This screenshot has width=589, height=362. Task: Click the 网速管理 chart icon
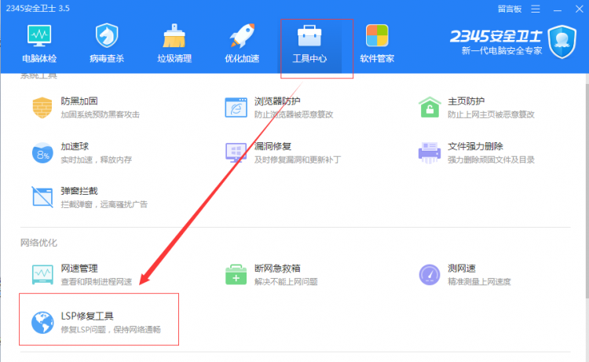pos(42,275)
